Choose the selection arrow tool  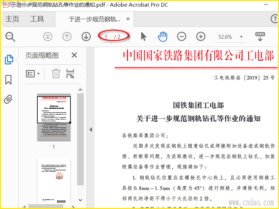(143, 37)
